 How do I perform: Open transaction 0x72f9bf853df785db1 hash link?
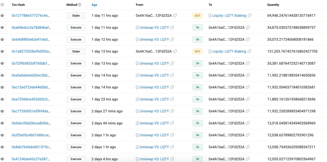click(x=31, y=63)
